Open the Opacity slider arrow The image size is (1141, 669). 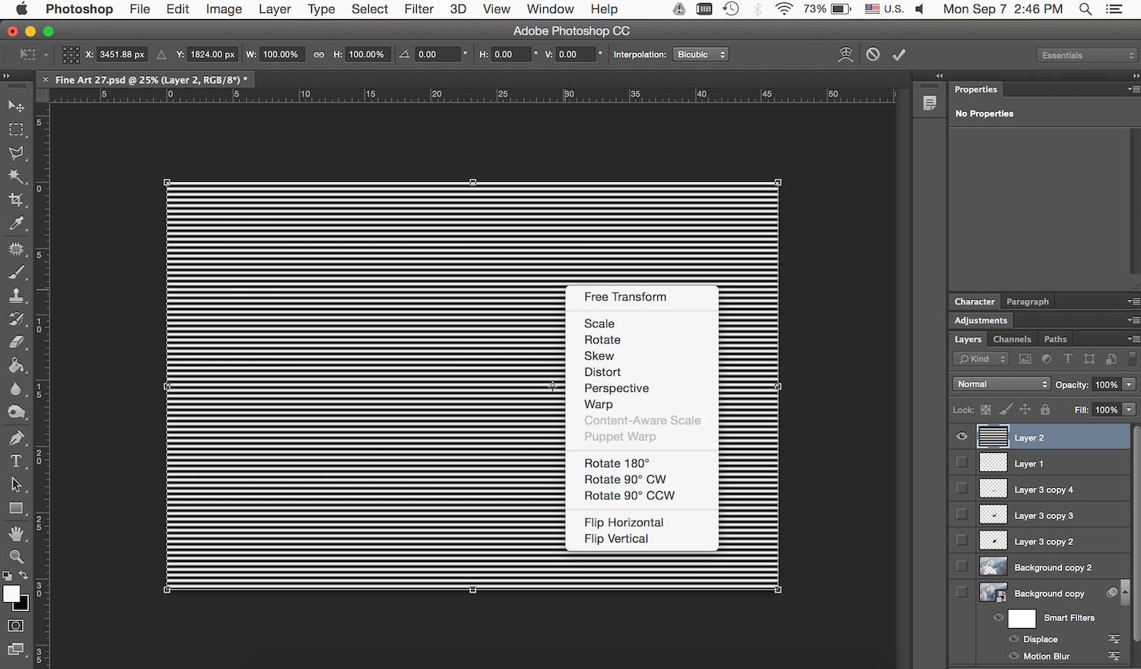click(x=1130, y=384)
